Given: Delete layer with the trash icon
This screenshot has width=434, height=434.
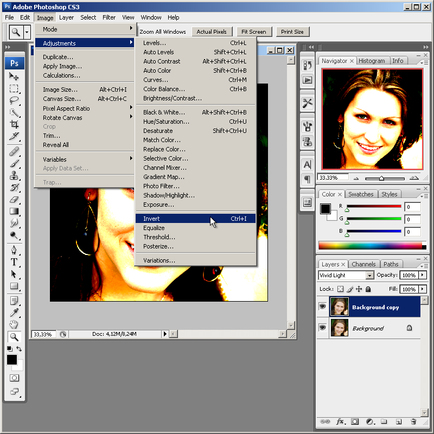Looking at the screenshot, I should tap(413, 422).
